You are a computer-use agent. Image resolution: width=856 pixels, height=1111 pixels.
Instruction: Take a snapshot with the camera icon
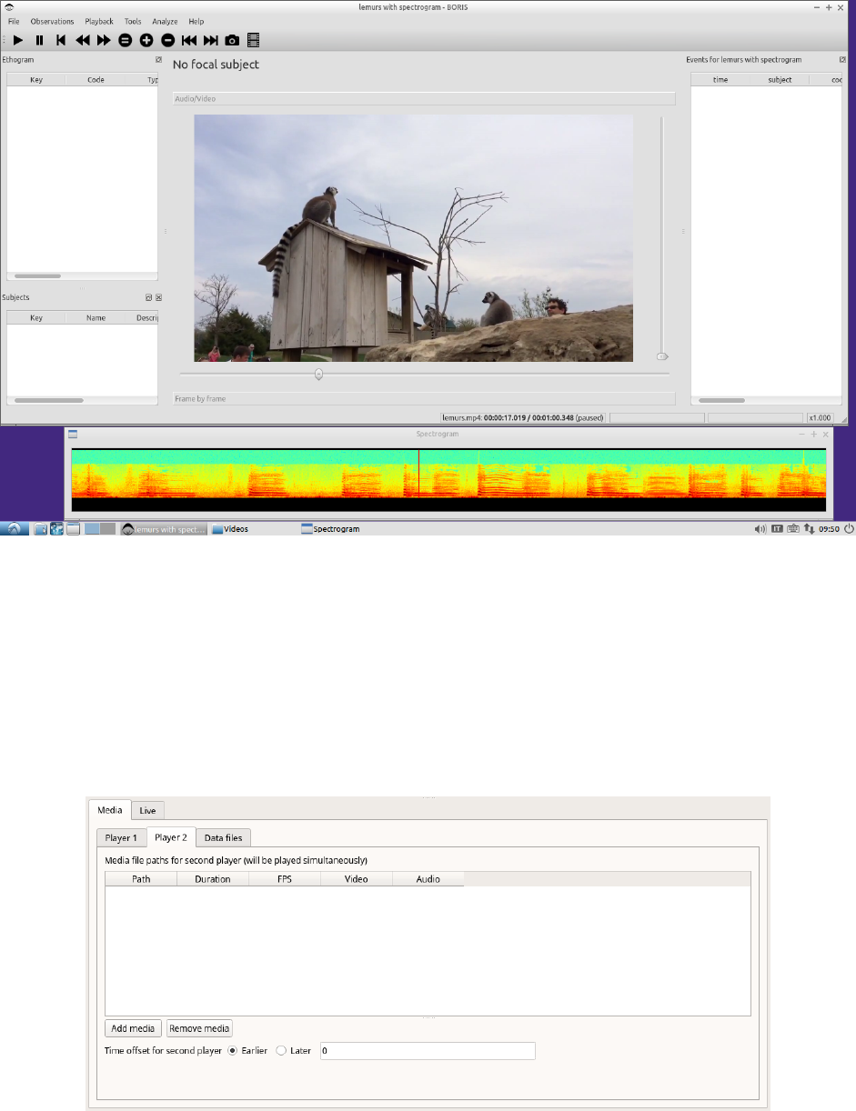click(232, 40)
